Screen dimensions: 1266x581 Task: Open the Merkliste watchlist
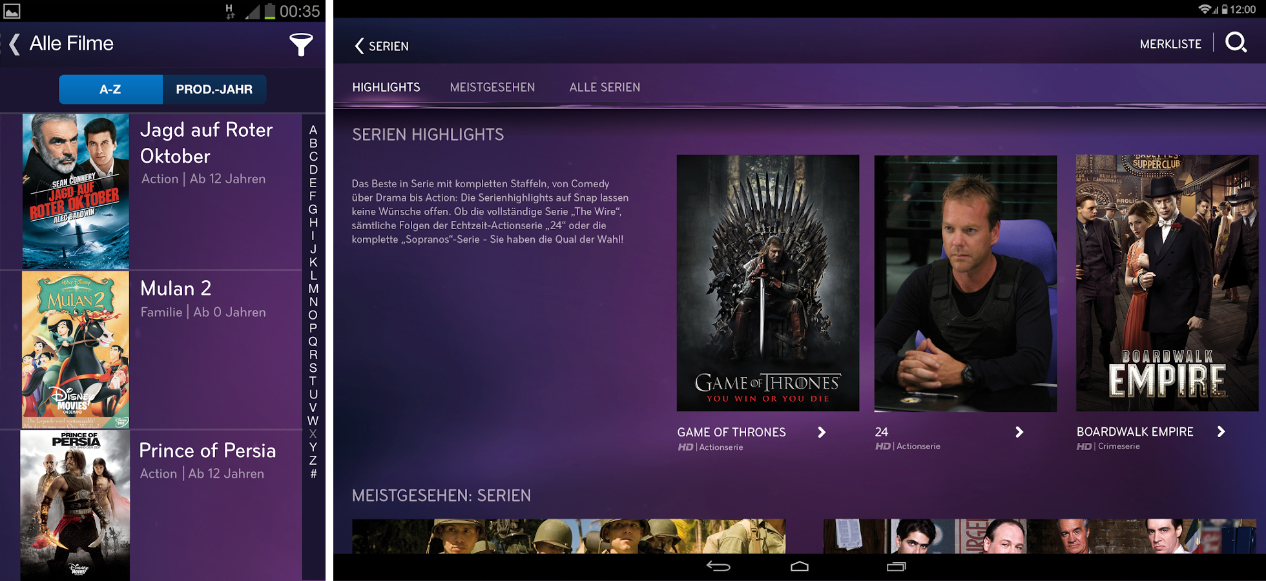click(1170, 44)
